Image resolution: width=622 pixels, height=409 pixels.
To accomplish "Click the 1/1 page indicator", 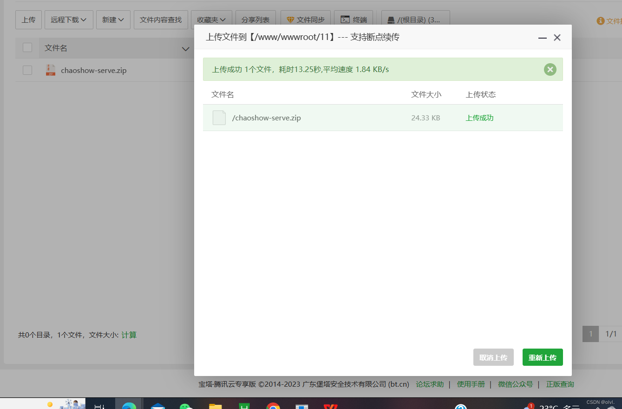I will pos(611,334).
